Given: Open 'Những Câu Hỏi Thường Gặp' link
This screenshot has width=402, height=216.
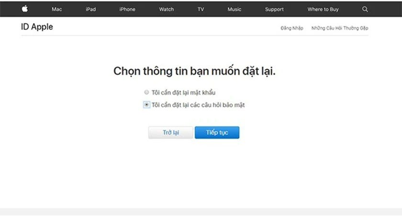Looking at the screenshot, I should point(340,28).
